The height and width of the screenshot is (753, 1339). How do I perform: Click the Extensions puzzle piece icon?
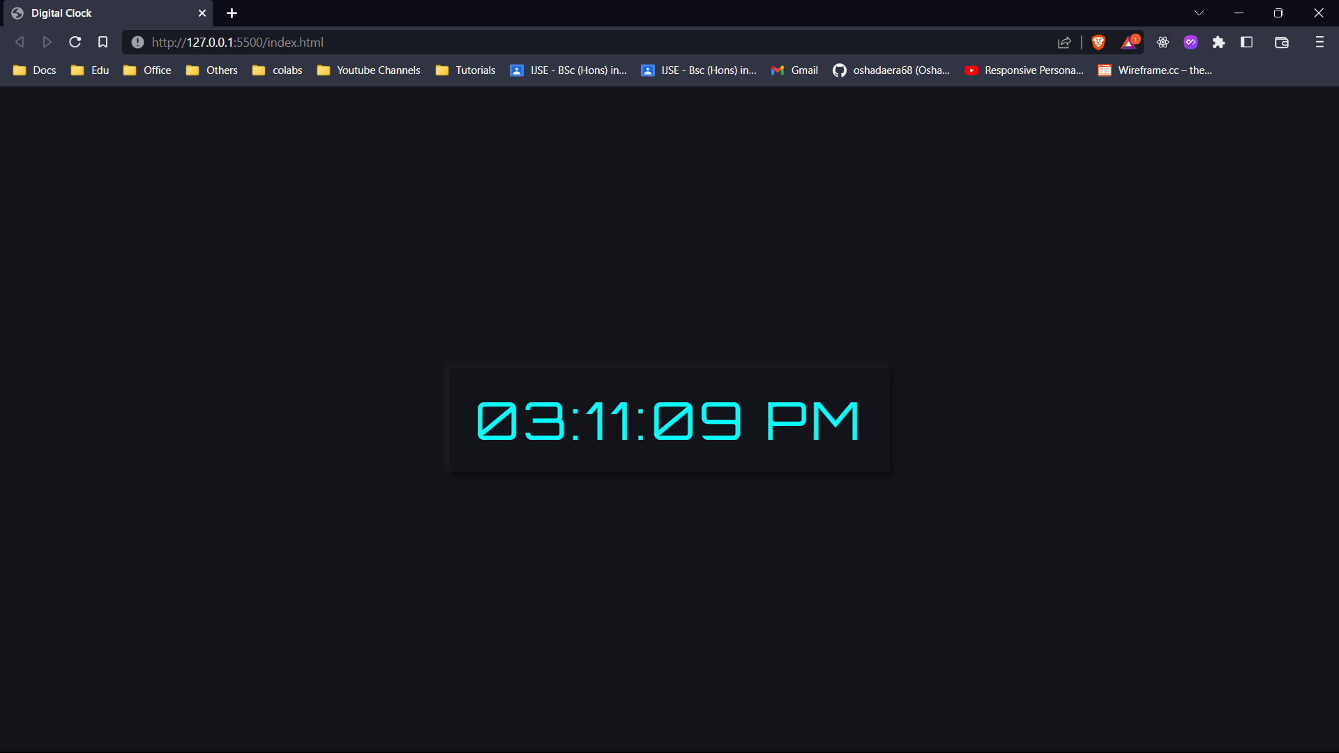point(1218,42)
